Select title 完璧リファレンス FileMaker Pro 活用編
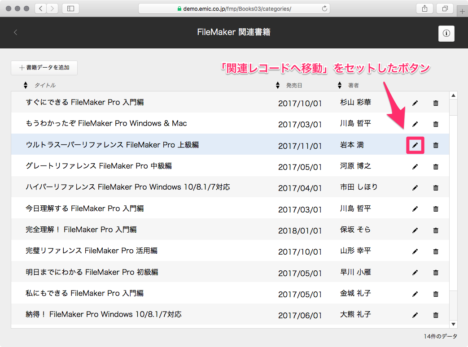The image size is (468, 347). (92, 251)
